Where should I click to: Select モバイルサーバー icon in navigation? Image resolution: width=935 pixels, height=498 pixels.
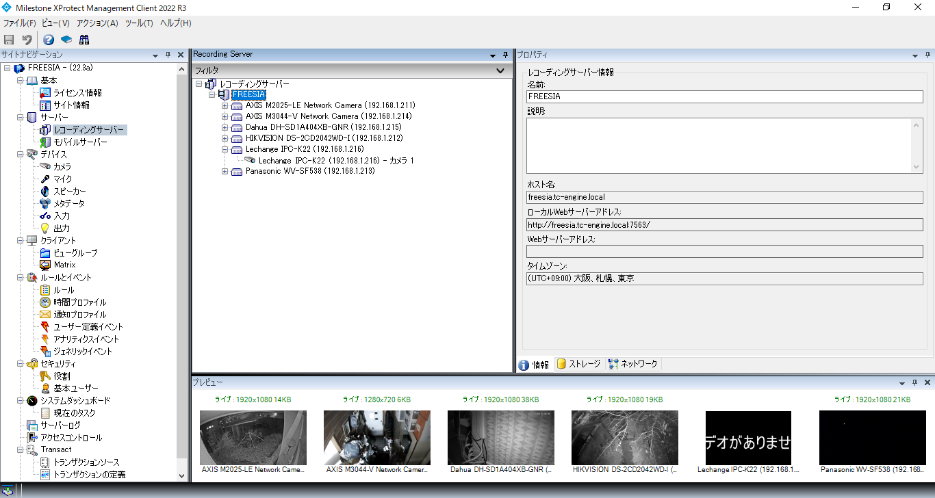coord(45,142)
